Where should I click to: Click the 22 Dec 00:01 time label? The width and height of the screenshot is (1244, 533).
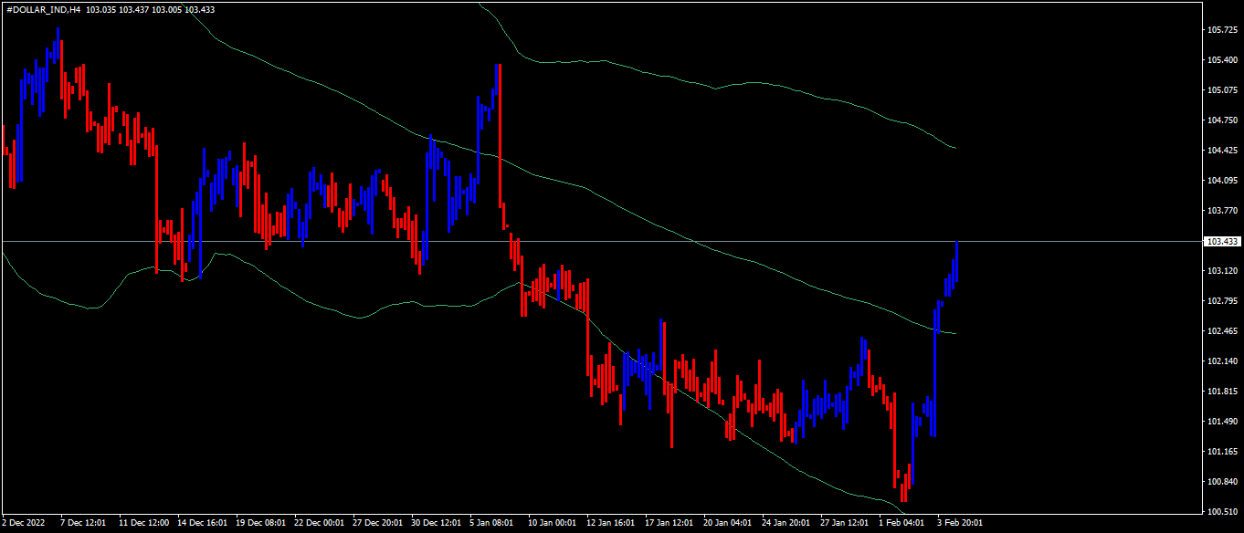pyautogui.click(x=320, y=524)
